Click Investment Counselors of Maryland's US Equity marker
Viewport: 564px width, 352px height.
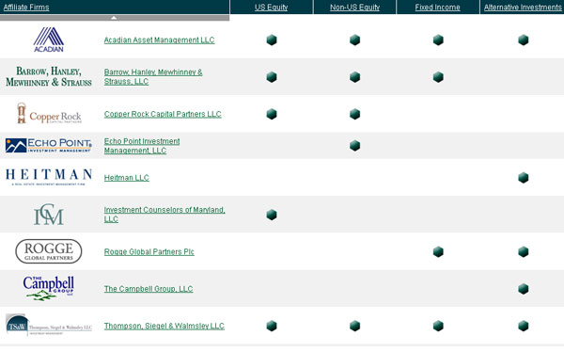pyautogui.click(x=272, y=215)
